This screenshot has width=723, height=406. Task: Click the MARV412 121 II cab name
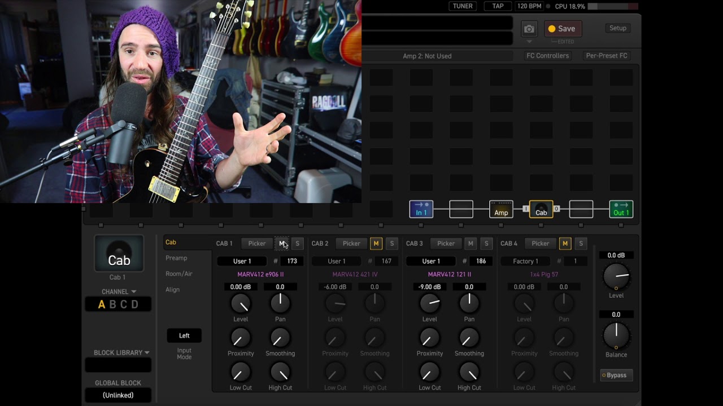(450, 275)
